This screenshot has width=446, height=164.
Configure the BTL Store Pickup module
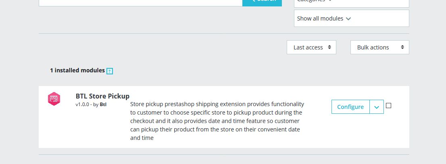click(x=350, y=107)
